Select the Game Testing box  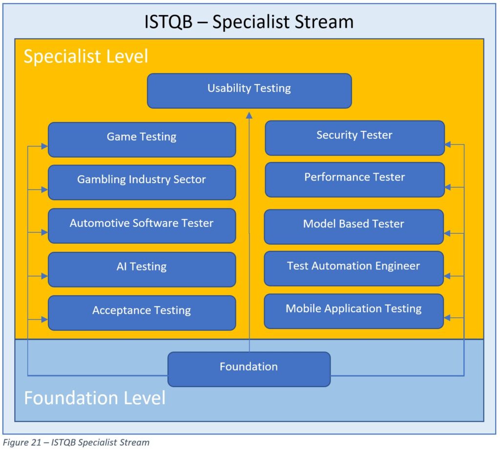pyautogui.click(x=142, y=140)
